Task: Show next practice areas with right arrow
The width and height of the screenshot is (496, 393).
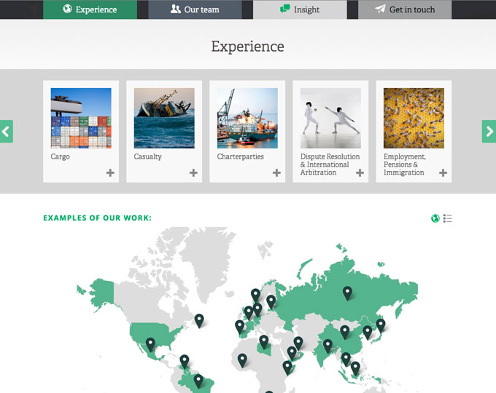Action: pyautogui.click(x=489, y=131)
